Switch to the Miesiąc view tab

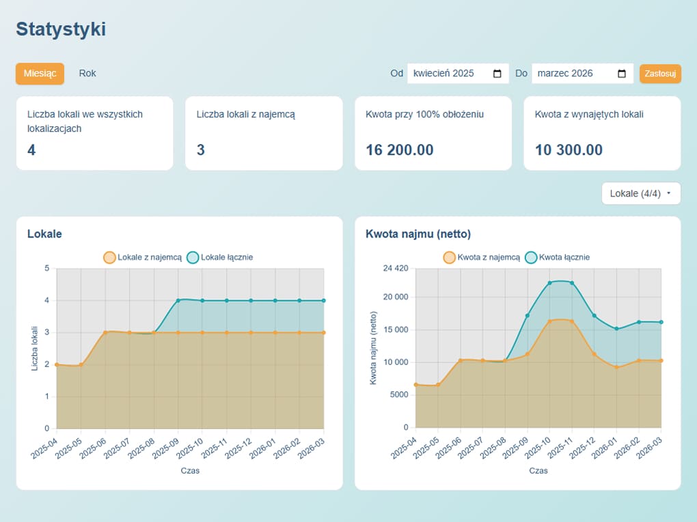40,74
